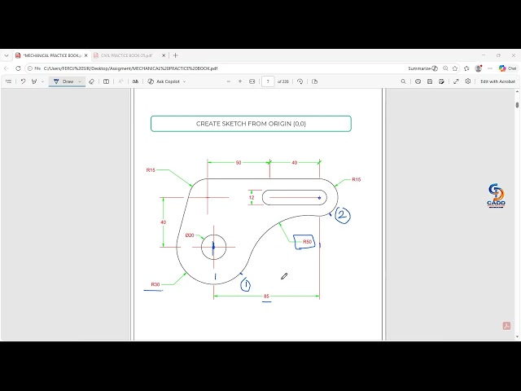
Task: Open the browser profile avatar
Action: (479, 68)
